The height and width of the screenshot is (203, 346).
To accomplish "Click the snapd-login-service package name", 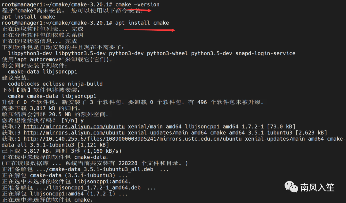I will click(x=265, y=53).
